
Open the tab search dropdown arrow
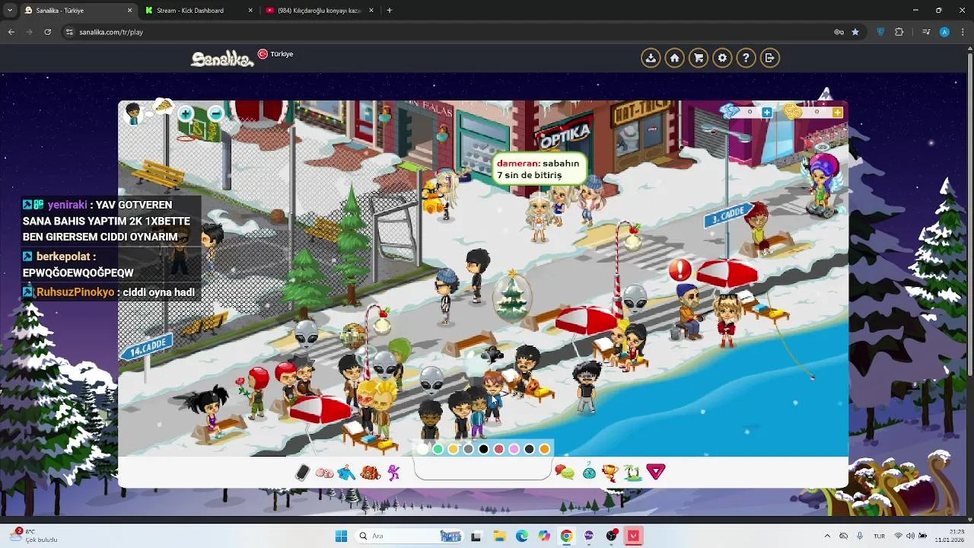(10, 11)
